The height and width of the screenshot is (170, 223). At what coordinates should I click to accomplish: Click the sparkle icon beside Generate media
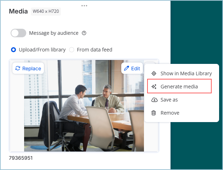[154, 87]
